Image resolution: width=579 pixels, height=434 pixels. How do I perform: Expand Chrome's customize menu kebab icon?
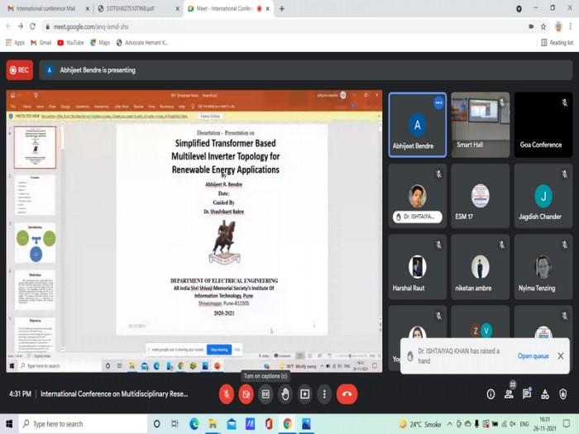click(x=571, y=26)
